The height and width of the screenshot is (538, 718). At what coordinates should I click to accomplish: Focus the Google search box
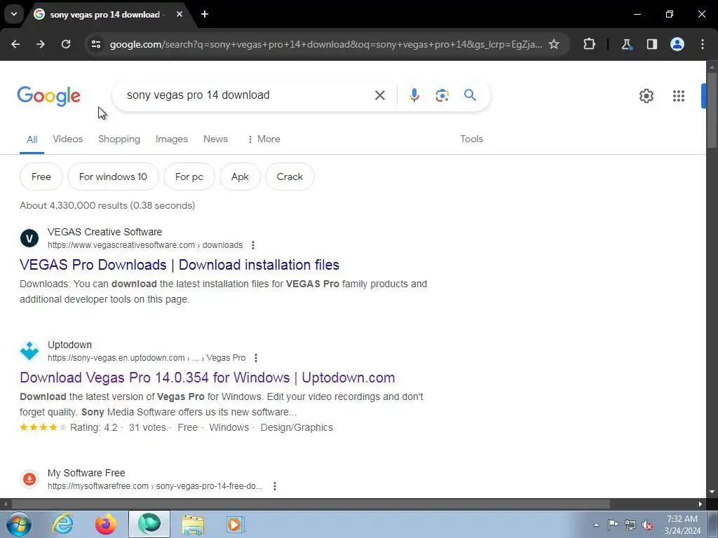(248, 95)
